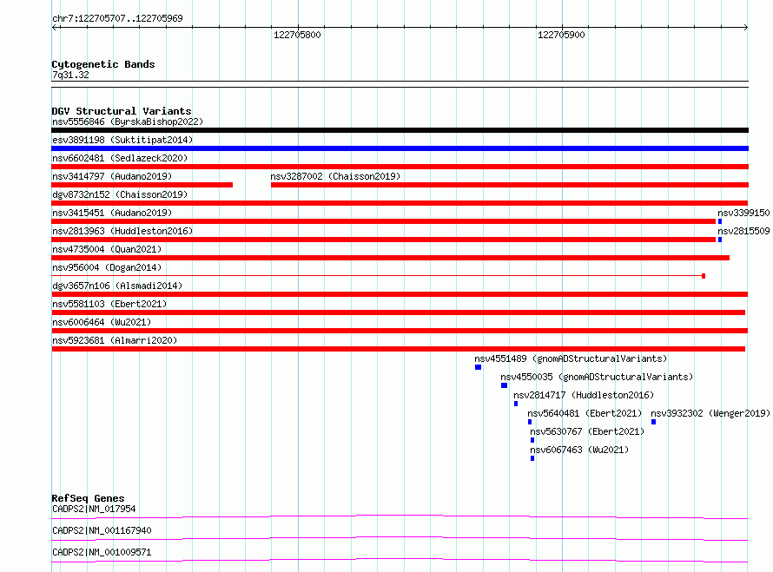Screen dimensions: 773x572
Task: Select the nsv3399150 blue marker at right
Action: tap(720, 221)
